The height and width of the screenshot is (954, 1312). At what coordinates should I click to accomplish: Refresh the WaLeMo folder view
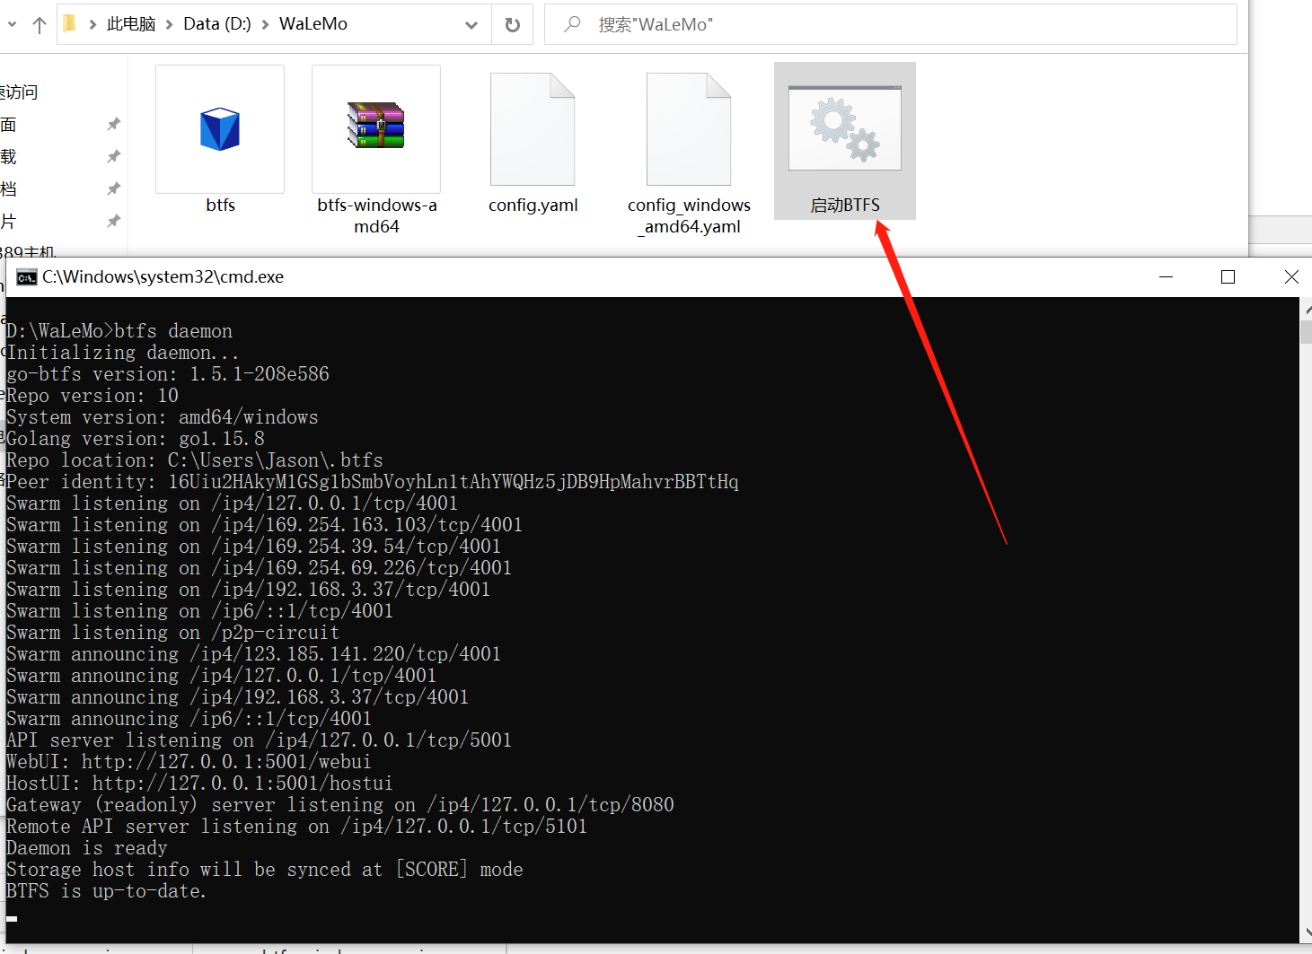[x=513, y=25]
